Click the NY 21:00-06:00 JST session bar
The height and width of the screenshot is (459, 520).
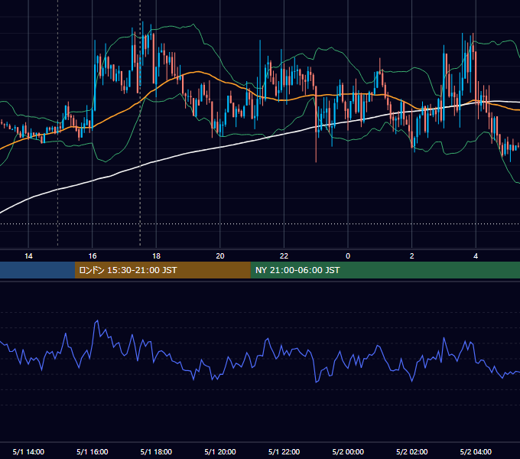(385, 270)
